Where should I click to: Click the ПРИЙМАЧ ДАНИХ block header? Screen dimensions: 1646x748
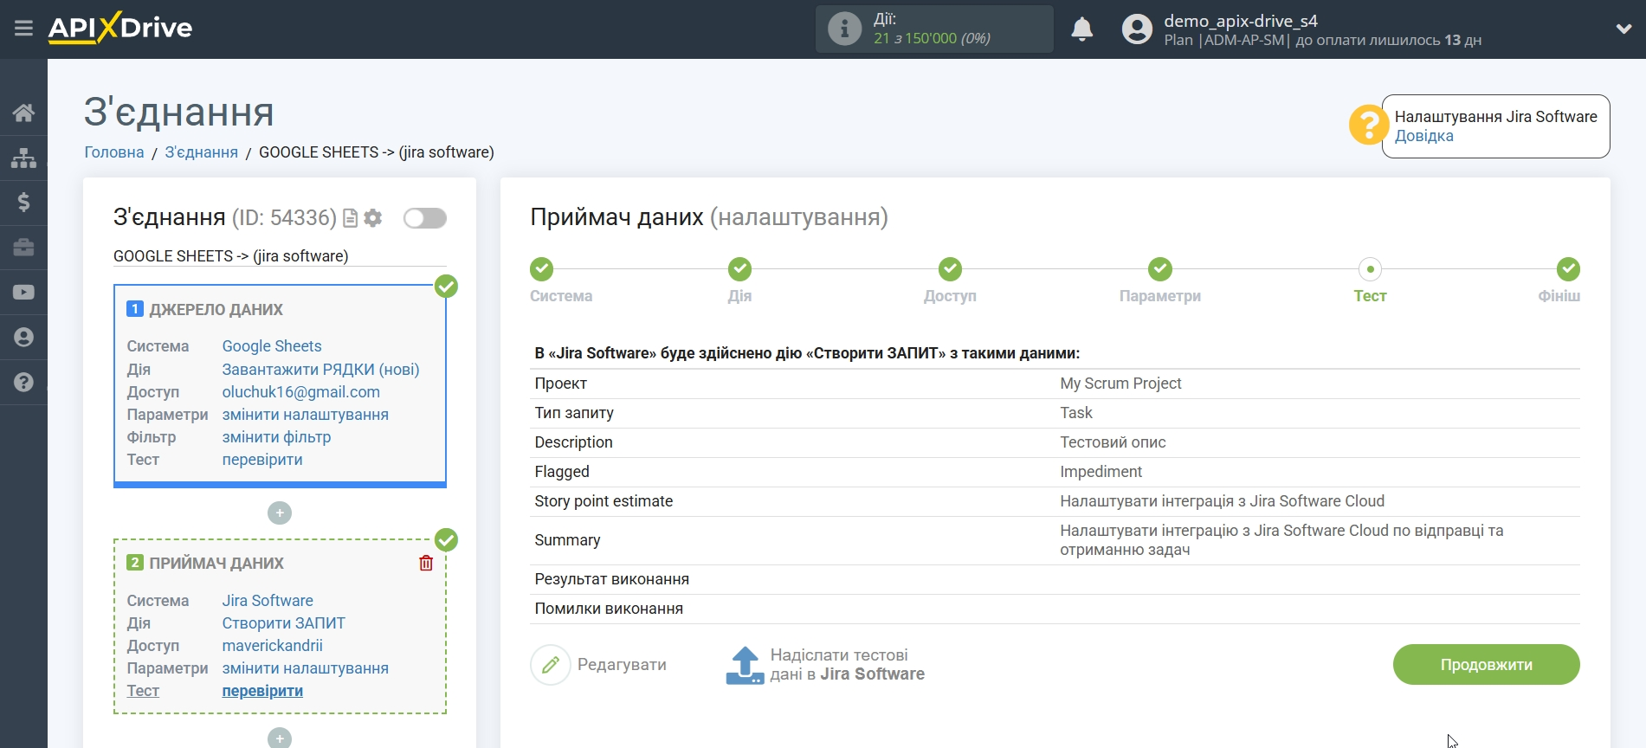pos(216,564)
